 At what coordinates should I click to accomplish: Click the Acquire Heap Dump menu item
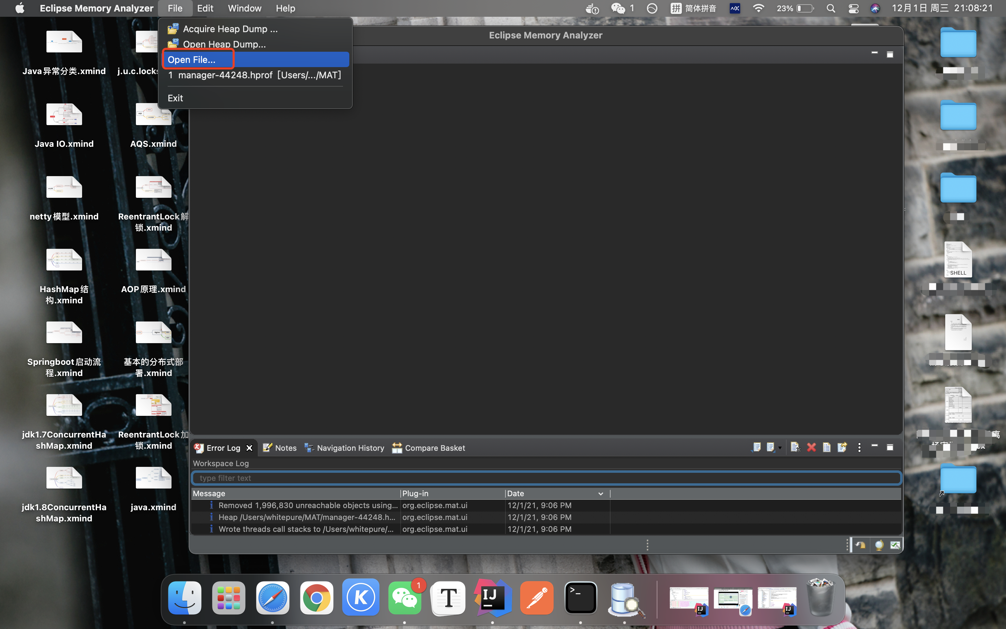click(230, 28)
